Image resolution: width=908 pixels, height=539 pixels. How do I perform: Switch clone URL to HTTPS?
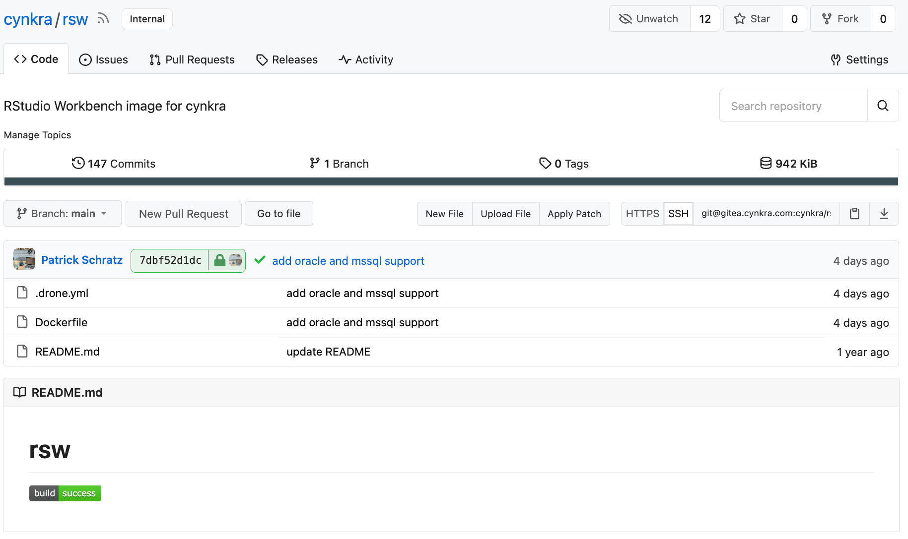click(642, 214)
